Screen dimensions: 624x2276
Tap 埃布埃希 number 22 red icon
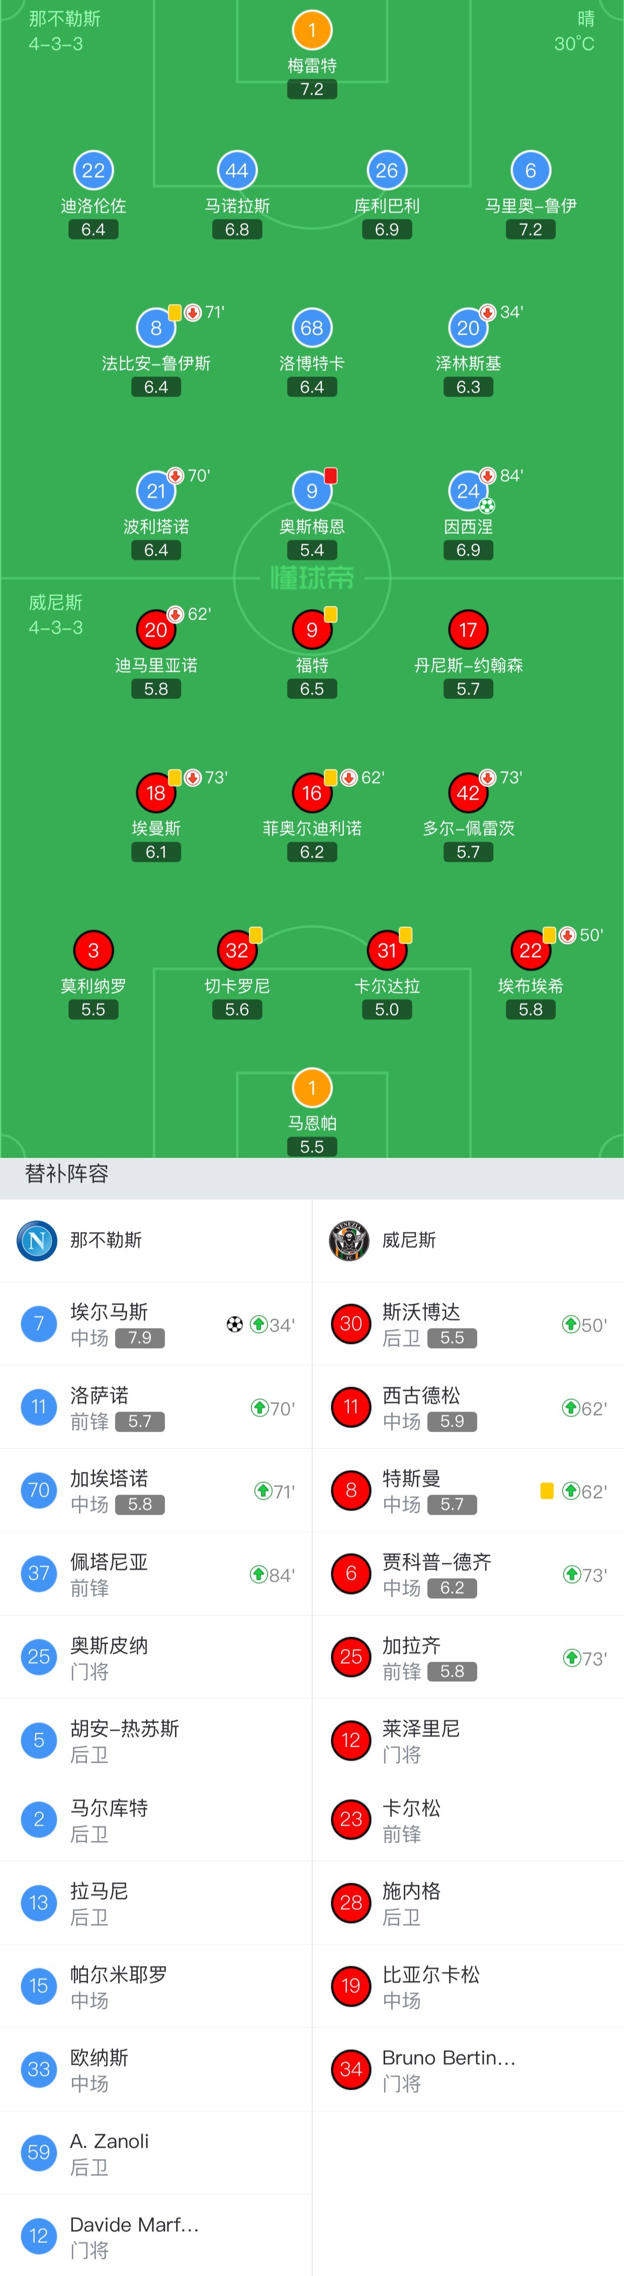(x=530, y=951)
